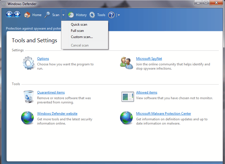Click the Settings section label

18,50
